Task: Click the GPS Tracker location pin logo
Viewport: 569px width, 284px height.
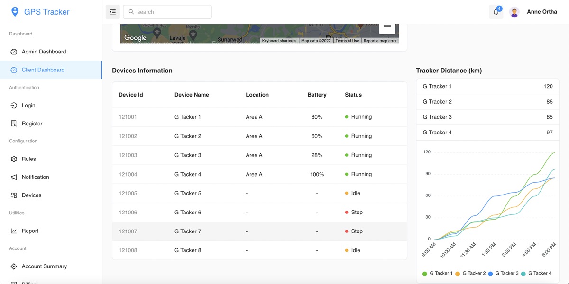Action: coord(15,12)
